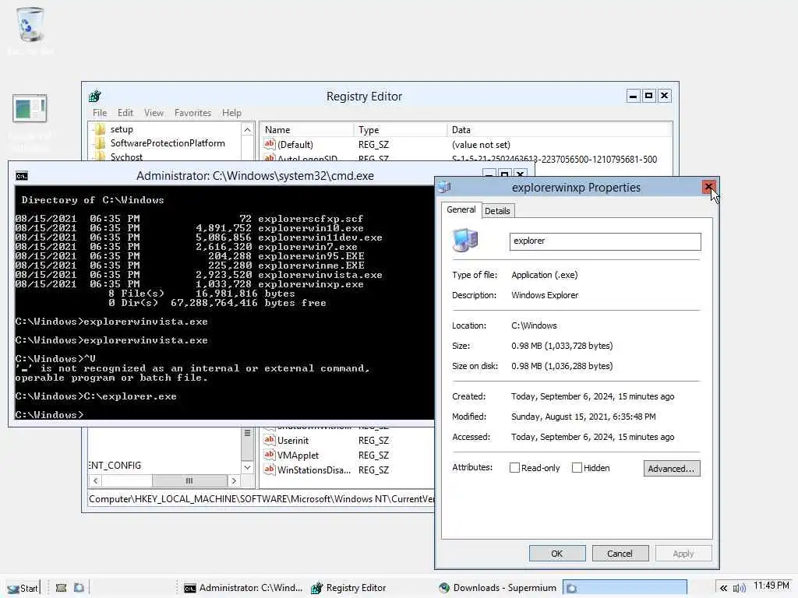Maximize the Registry Editor window
The image size is (798, 598).
(x=648, y=96)
